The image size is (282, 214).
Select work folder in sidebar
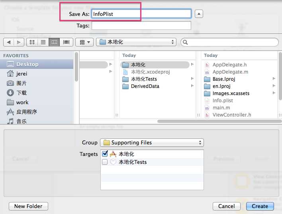coord(37,102)
